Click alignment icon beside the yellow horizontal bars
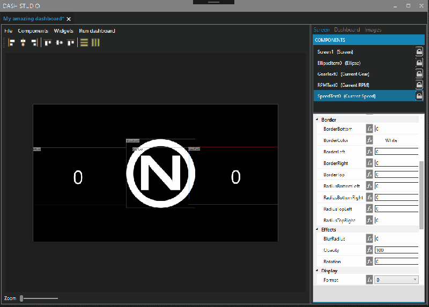 (x=71, y=43)
